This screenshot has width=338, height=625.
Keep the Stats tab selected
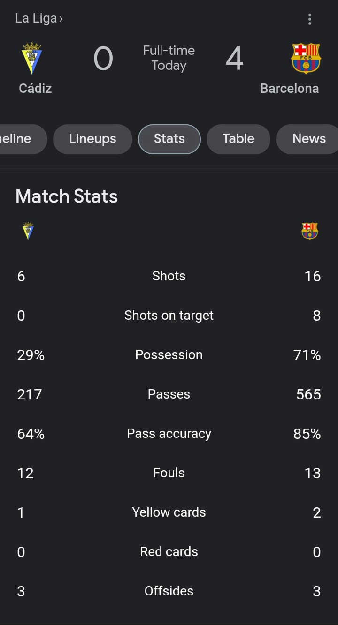click(x=169, y=139)
